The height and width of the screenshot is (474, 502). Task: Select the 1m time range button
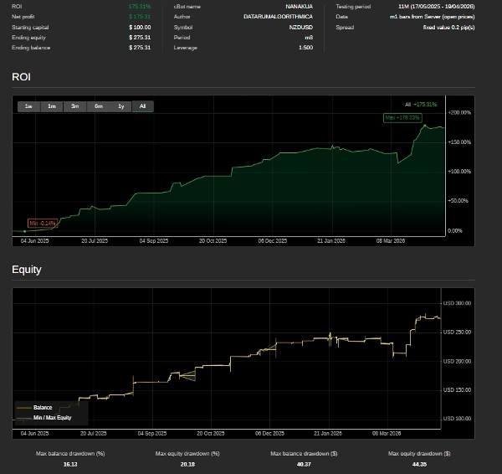(52, 106)
